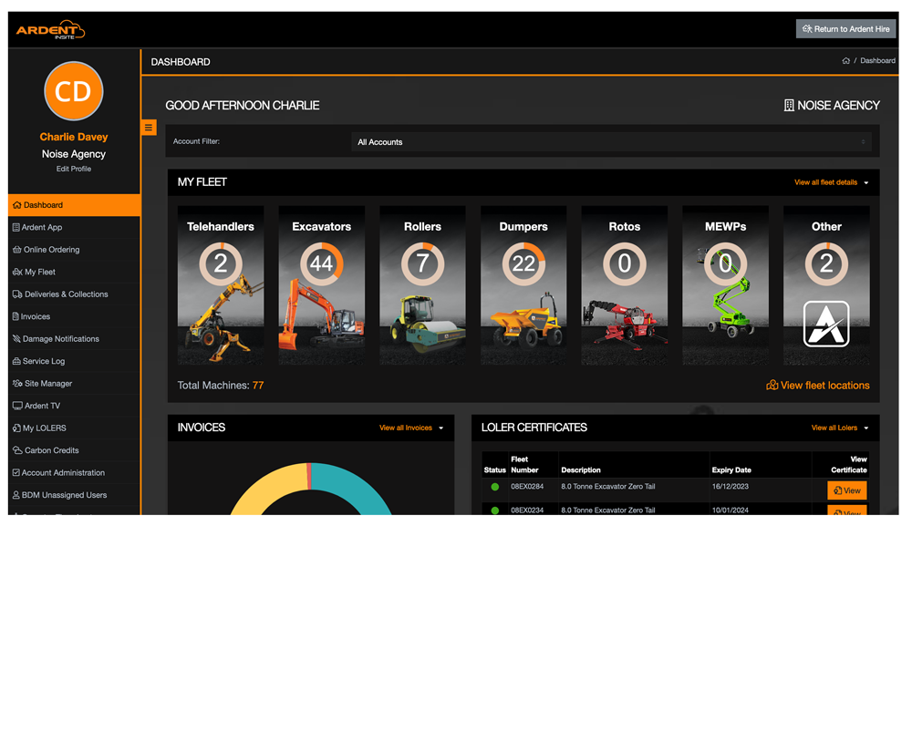Open the Telehandlers fleet card
Screen dimensions: 912x753
(x=221, y=285)
